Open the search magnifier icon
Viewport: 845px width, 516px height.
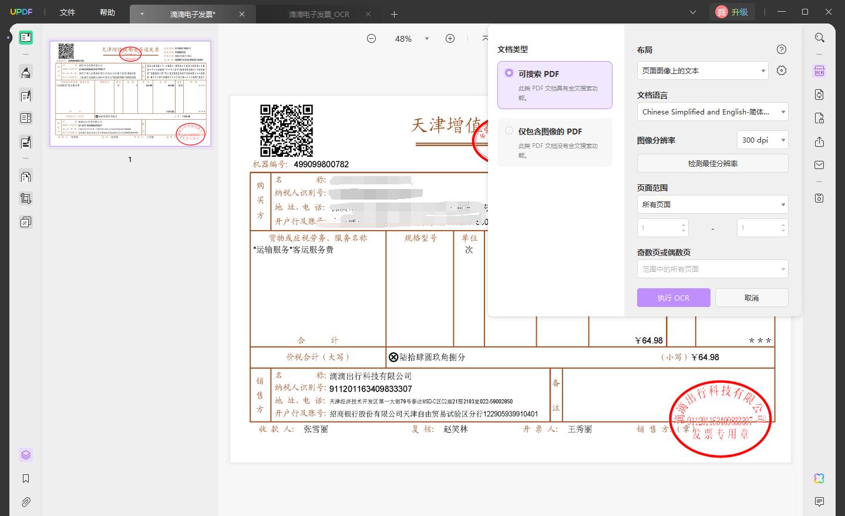pyautogui.click(x=819, y=38)
